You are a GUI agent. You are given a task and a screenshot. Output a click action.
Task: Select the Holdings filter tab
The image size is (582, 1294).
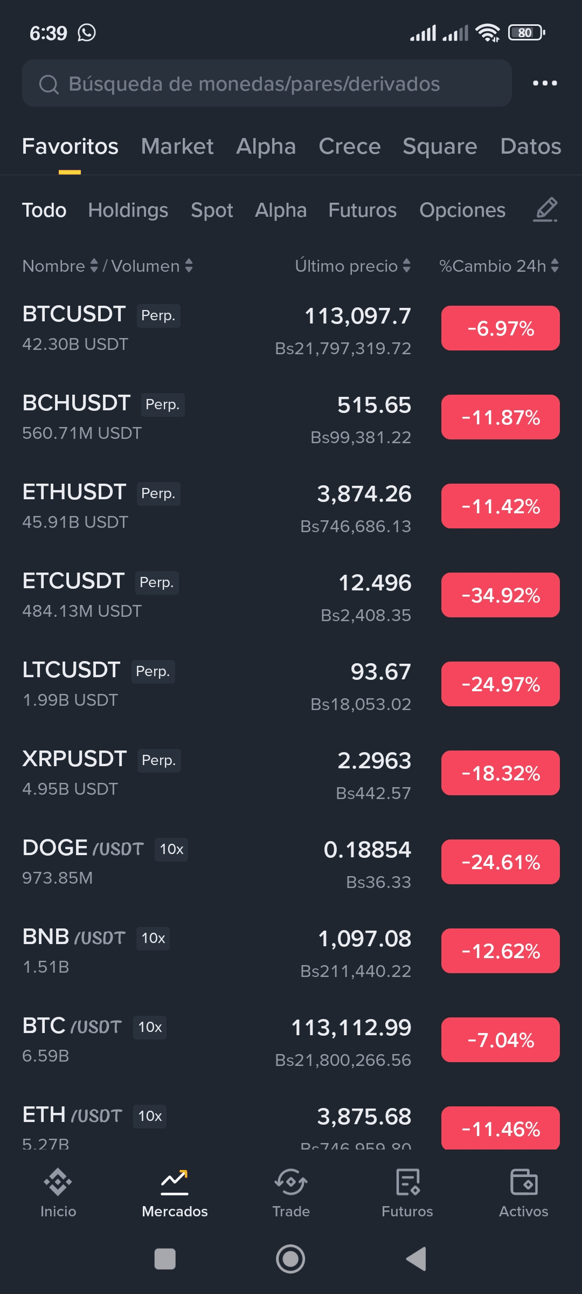[x=128, y=210]
